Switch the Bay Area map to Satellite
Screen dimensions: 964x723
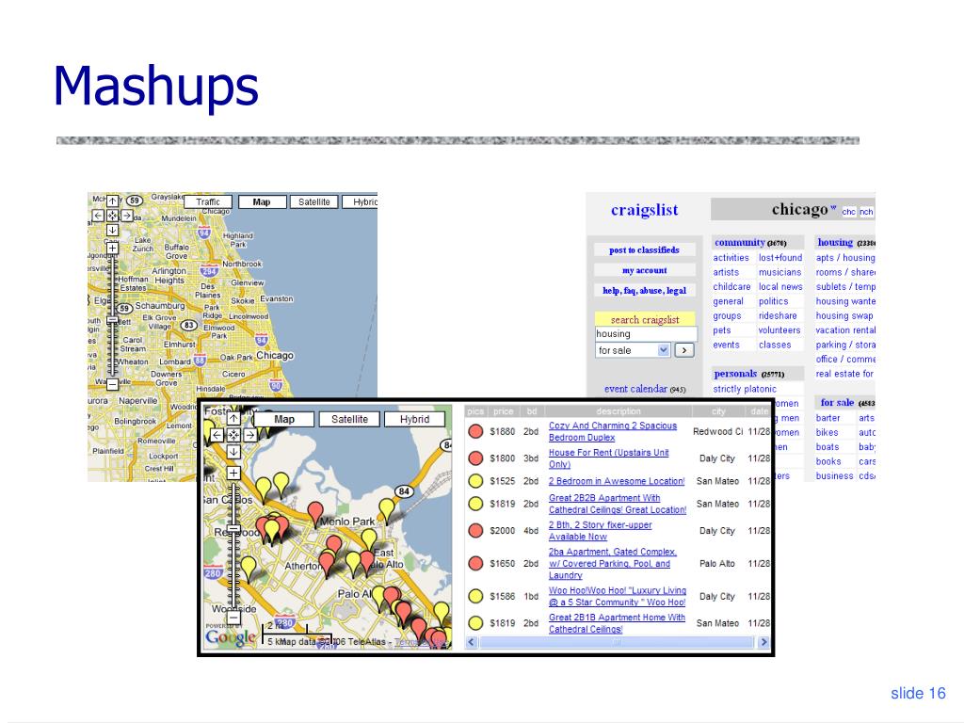tap(350, 419)
